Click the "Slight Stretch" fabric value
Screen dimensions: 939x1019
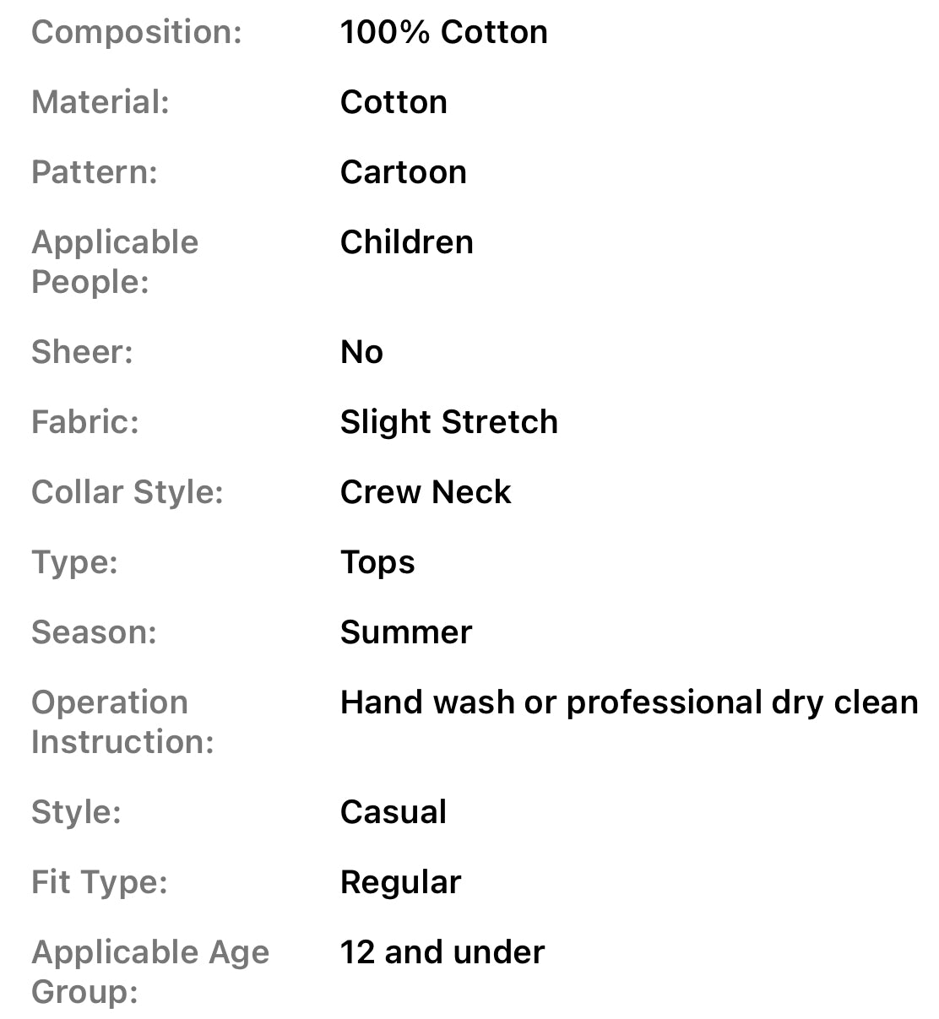coord(448,422)
